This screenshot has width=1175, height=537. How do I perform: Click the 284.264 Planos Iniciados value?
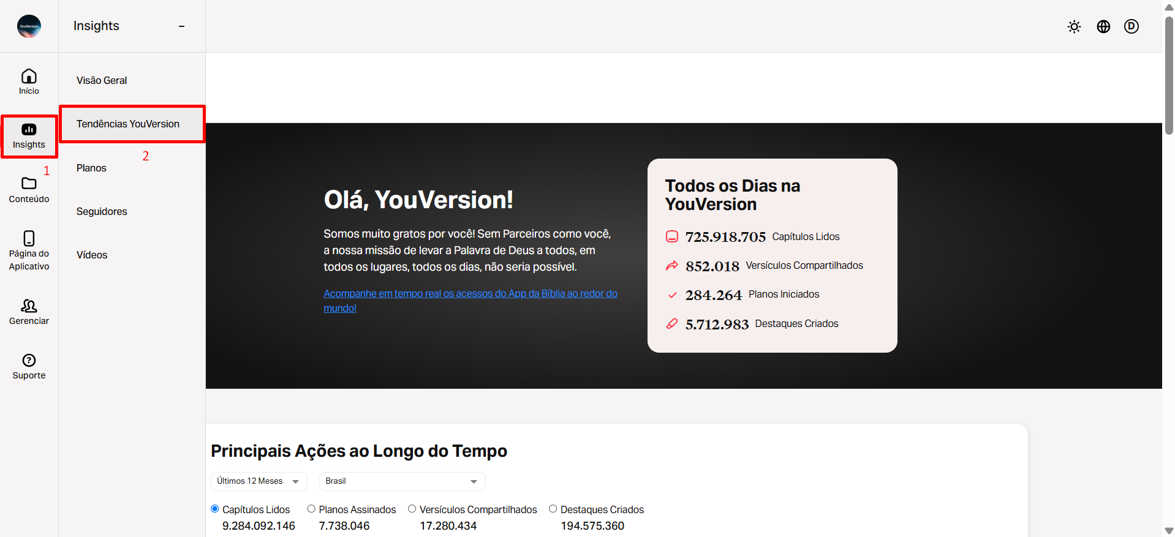coord(714,295)
